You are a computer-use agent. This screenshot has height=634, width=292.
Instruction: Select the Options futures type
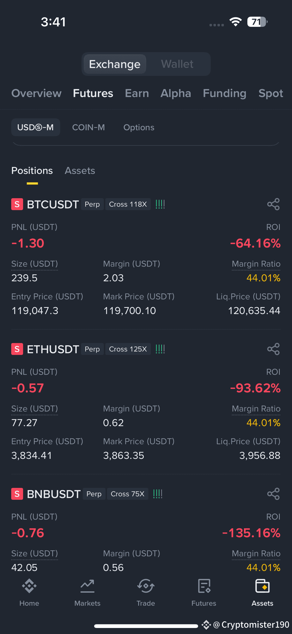coord(139,127)
